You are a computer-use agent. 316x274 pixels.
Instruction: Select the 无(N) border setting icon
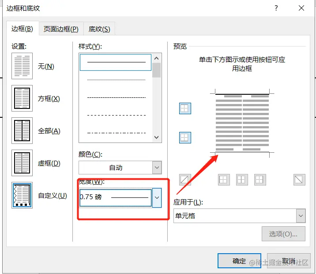click(22, 66)
